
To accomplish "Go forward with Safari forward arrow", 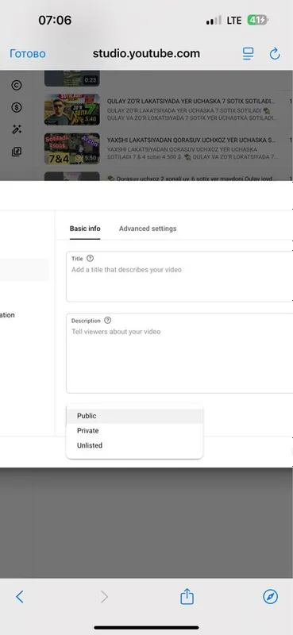I will [x=104, y=597].
